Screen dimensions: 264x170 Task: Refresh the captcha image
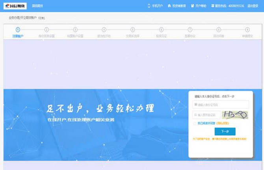click(x=235, y=115)
